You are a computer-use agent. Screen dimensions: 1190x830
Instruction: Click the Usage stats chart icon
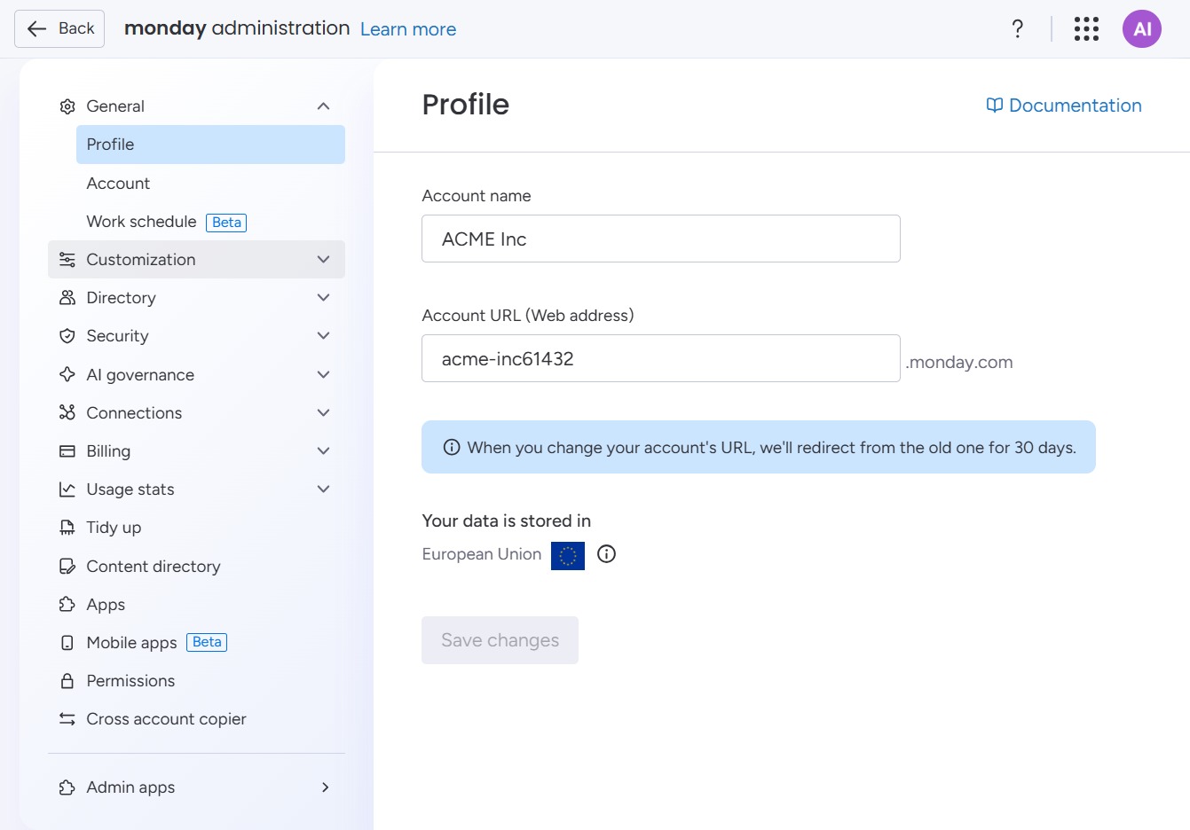point(67,489)
